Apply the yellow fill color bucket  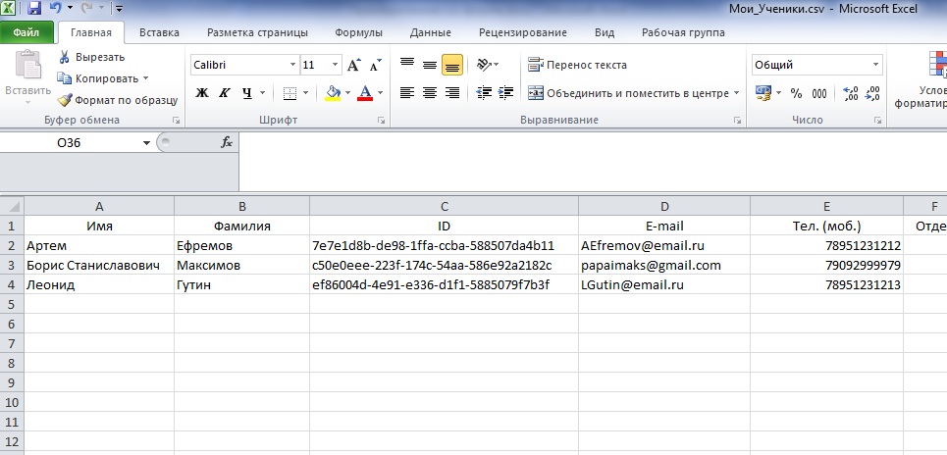pyautogui.click(x=333, y=93)
